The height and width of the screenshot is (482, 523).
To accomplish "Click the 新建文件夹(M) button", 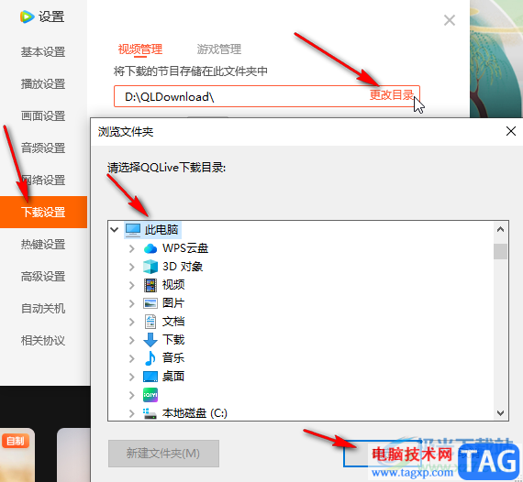I will (x=163, y=454).
